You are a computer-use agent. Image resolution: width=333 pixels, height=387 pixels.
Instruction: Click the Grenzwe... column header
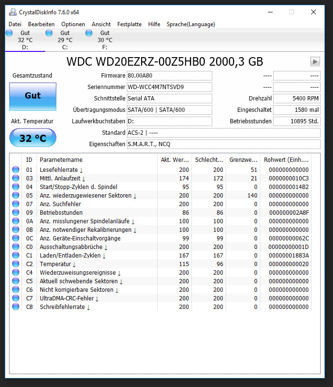(x=243, y=159)
